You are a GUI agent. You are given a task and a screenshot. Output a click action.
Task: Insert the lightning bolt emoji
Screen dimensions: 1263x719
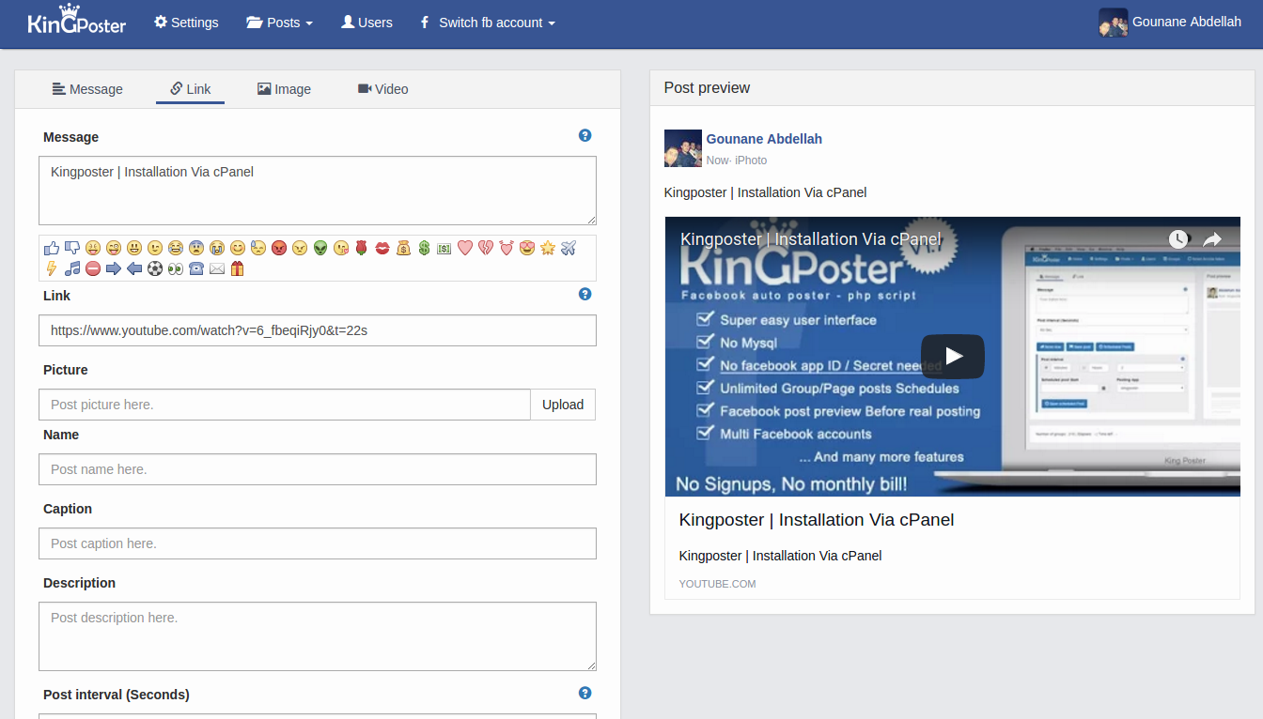(x=52, y=268)
